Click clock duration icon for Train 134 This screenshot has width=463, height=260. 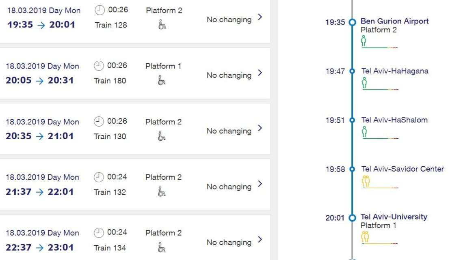(99, 232)
